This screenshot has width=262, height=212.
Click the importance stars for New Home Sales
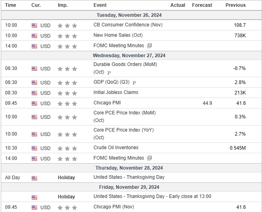point(67,36)
